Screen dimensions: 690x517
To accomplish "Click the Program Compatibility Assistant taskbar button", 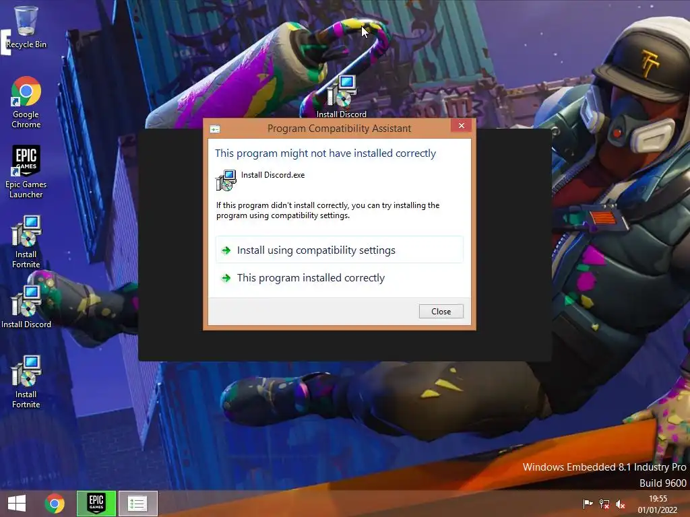I will tap(137, 504).
